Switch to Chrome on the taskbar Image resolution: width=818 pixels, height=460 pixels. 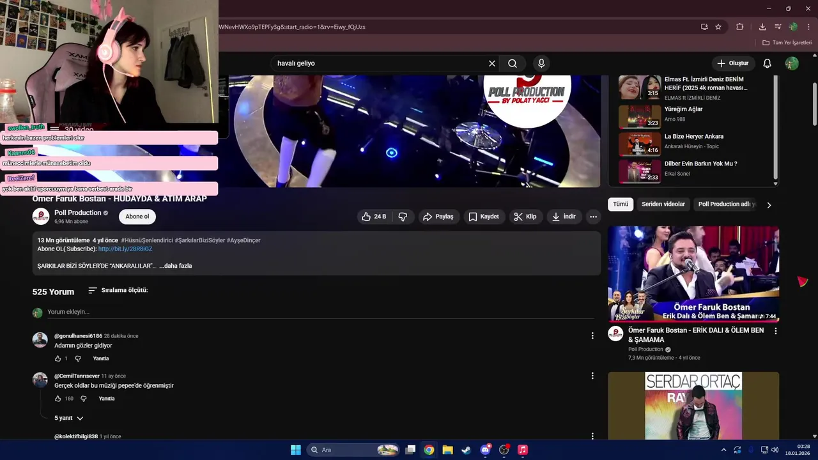pyautogui.click(x=429, y=450)
